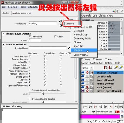Step back one key
124x123 pixels.
click(96, 107)
